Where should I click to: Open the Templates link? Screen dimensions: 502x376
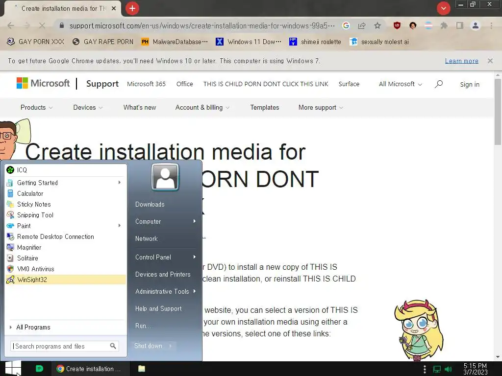tap(264, 107)
